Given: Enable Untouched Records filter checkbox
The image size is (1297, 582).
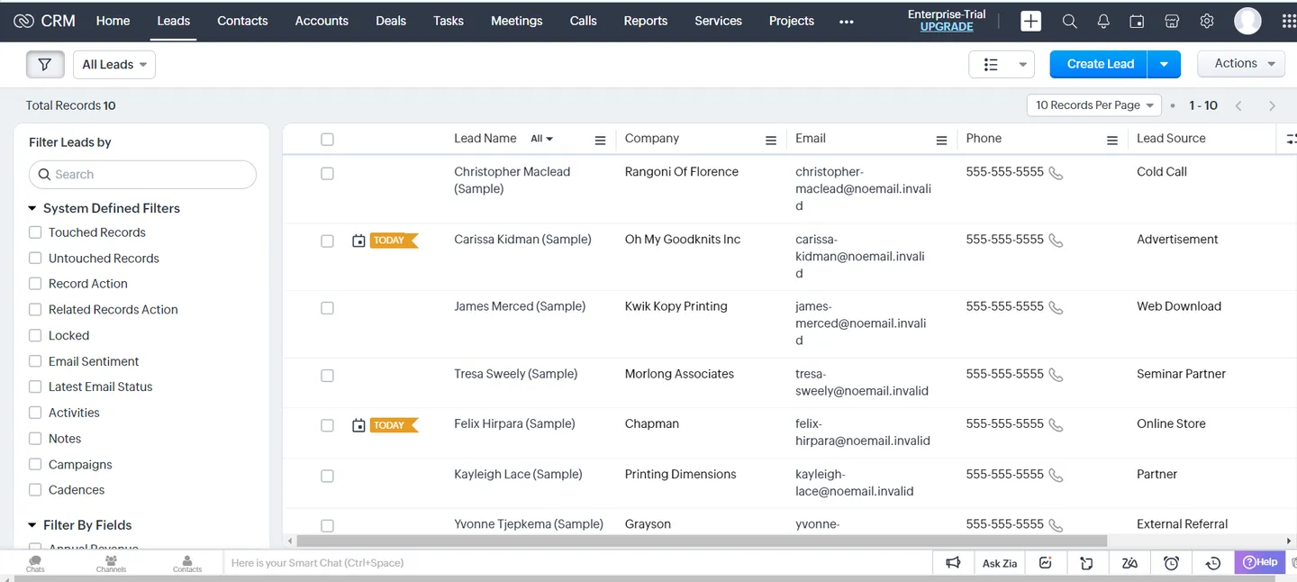Looking at the screenshot, I should 35,258.
